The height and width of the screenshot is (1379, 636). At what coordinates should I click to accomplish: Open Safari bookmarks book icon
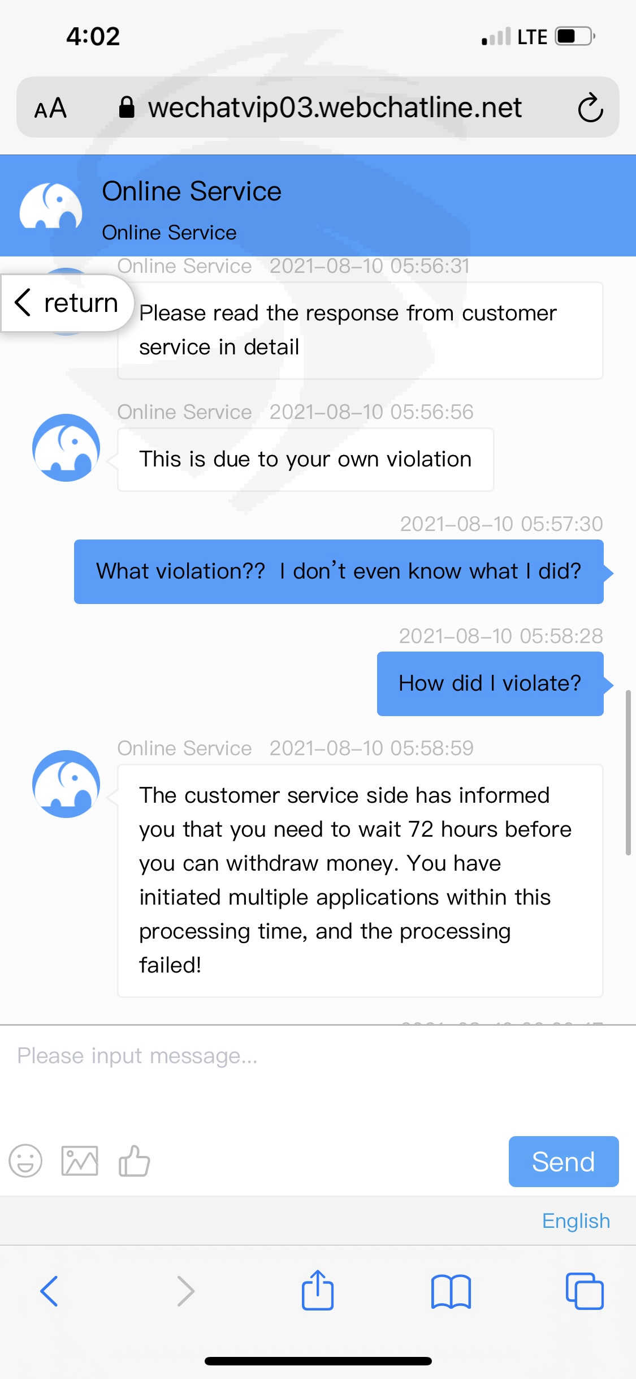451,1291
